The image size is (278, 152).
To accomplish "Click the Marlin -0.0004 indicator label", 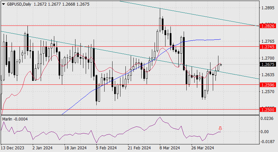I will click(x=15, y=119).
